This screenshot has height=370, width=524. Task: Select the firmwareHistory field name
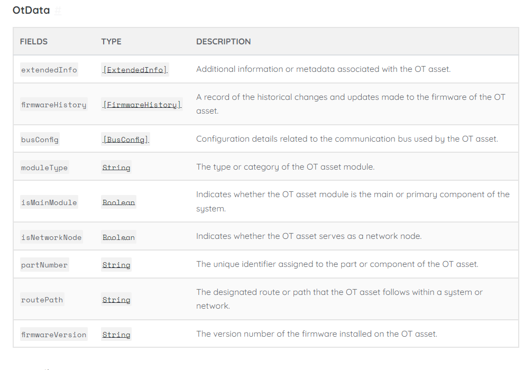53,105
